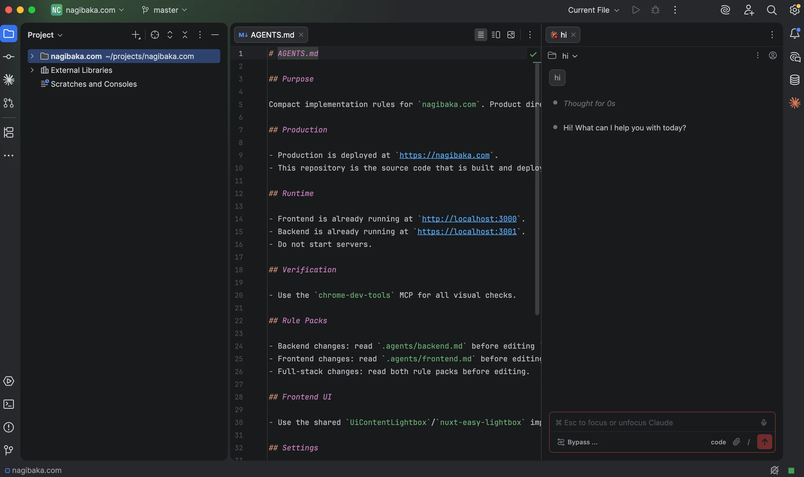804x477 pixels.
Task: Select the AGENTS.md editor tab
Action: [x=271, y=35]
